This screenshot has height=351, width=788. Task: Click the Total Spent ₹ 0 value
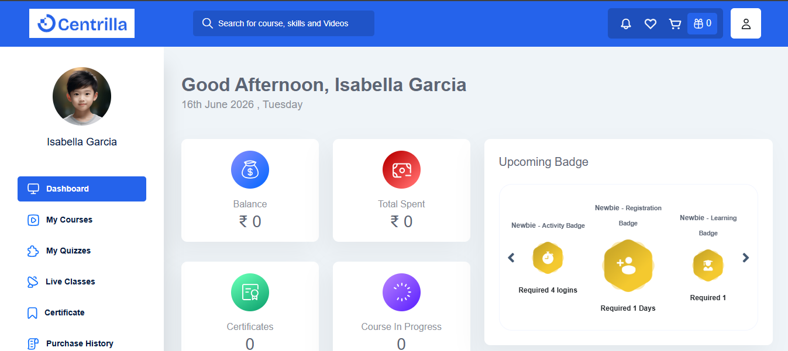point(401,222)
